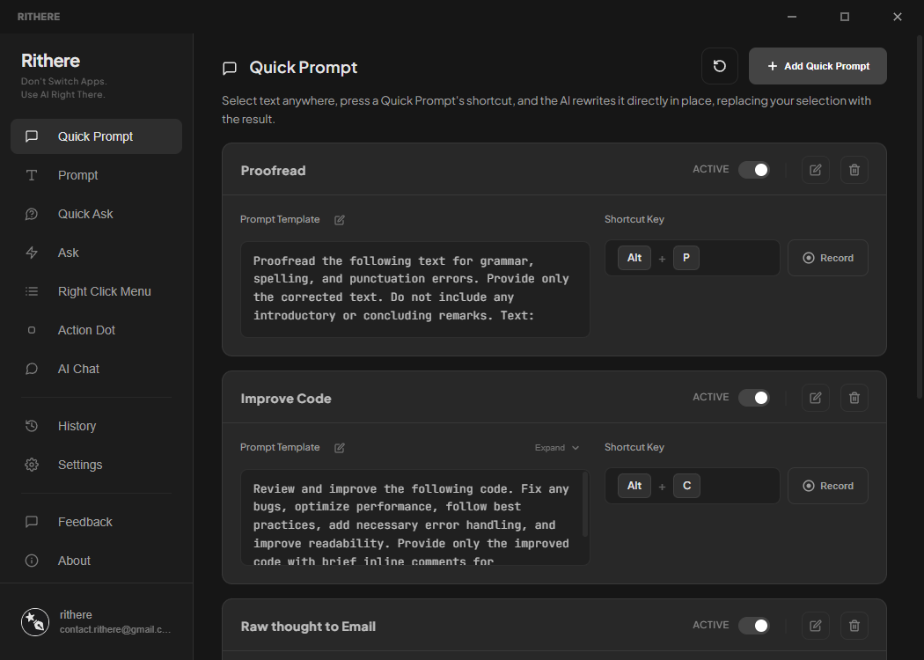Image resolution: width=924 pixels, height=660 pixels.
Task: Click the contact.rithere@gmail.c... account email
Action: 115,630
